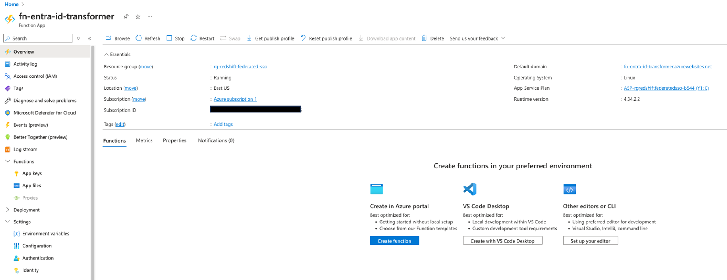
Task: Click the Create function button
Action: [x=394, y=240]
